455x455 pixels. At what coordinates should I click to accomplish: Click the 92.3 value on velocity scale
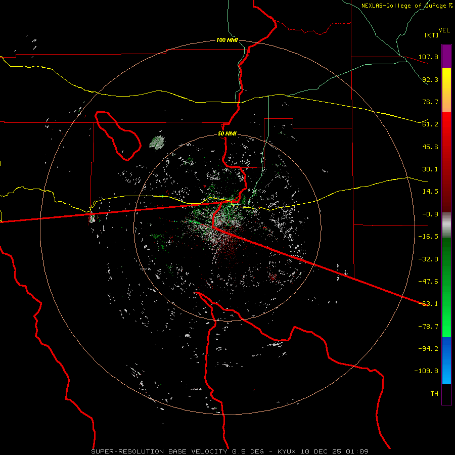coord(430,79)
